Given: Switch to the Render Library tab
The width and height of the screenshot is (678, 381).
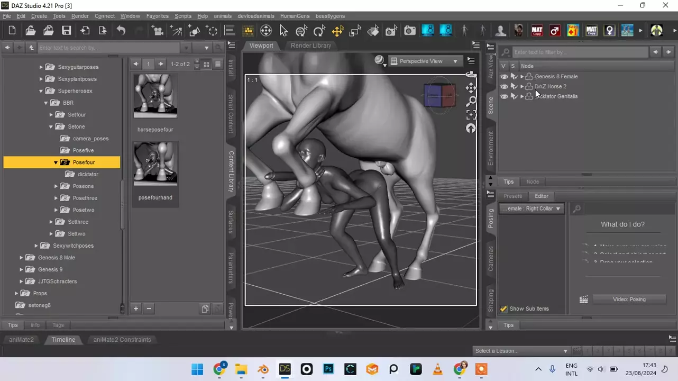Looking at the screenshot, I should click(310, 46).
